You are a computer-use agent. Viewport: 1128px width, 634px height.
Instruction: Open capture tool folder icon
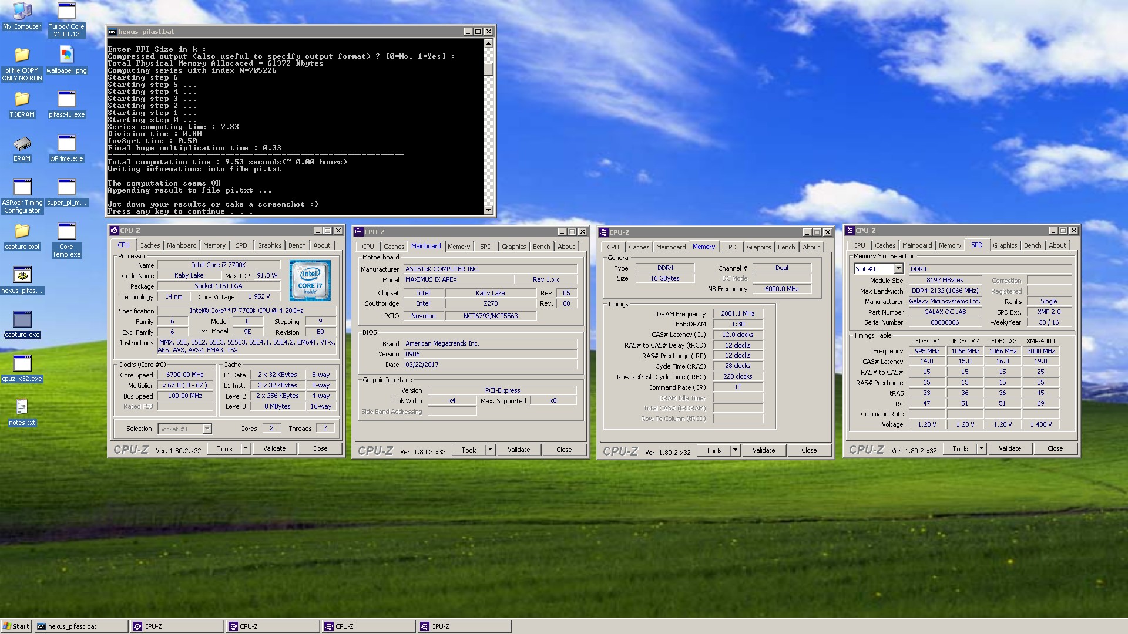pyautogui.click(x=22, y=237)
